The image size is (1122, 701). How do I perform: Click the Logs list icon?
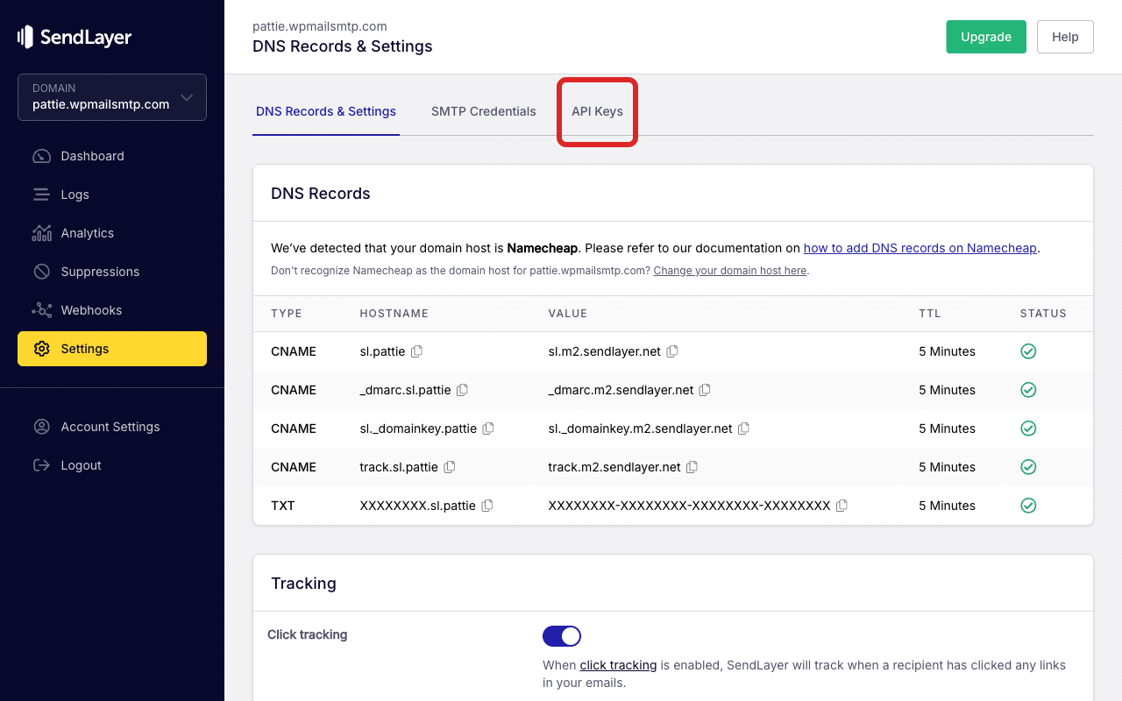[x=41, y=195]
